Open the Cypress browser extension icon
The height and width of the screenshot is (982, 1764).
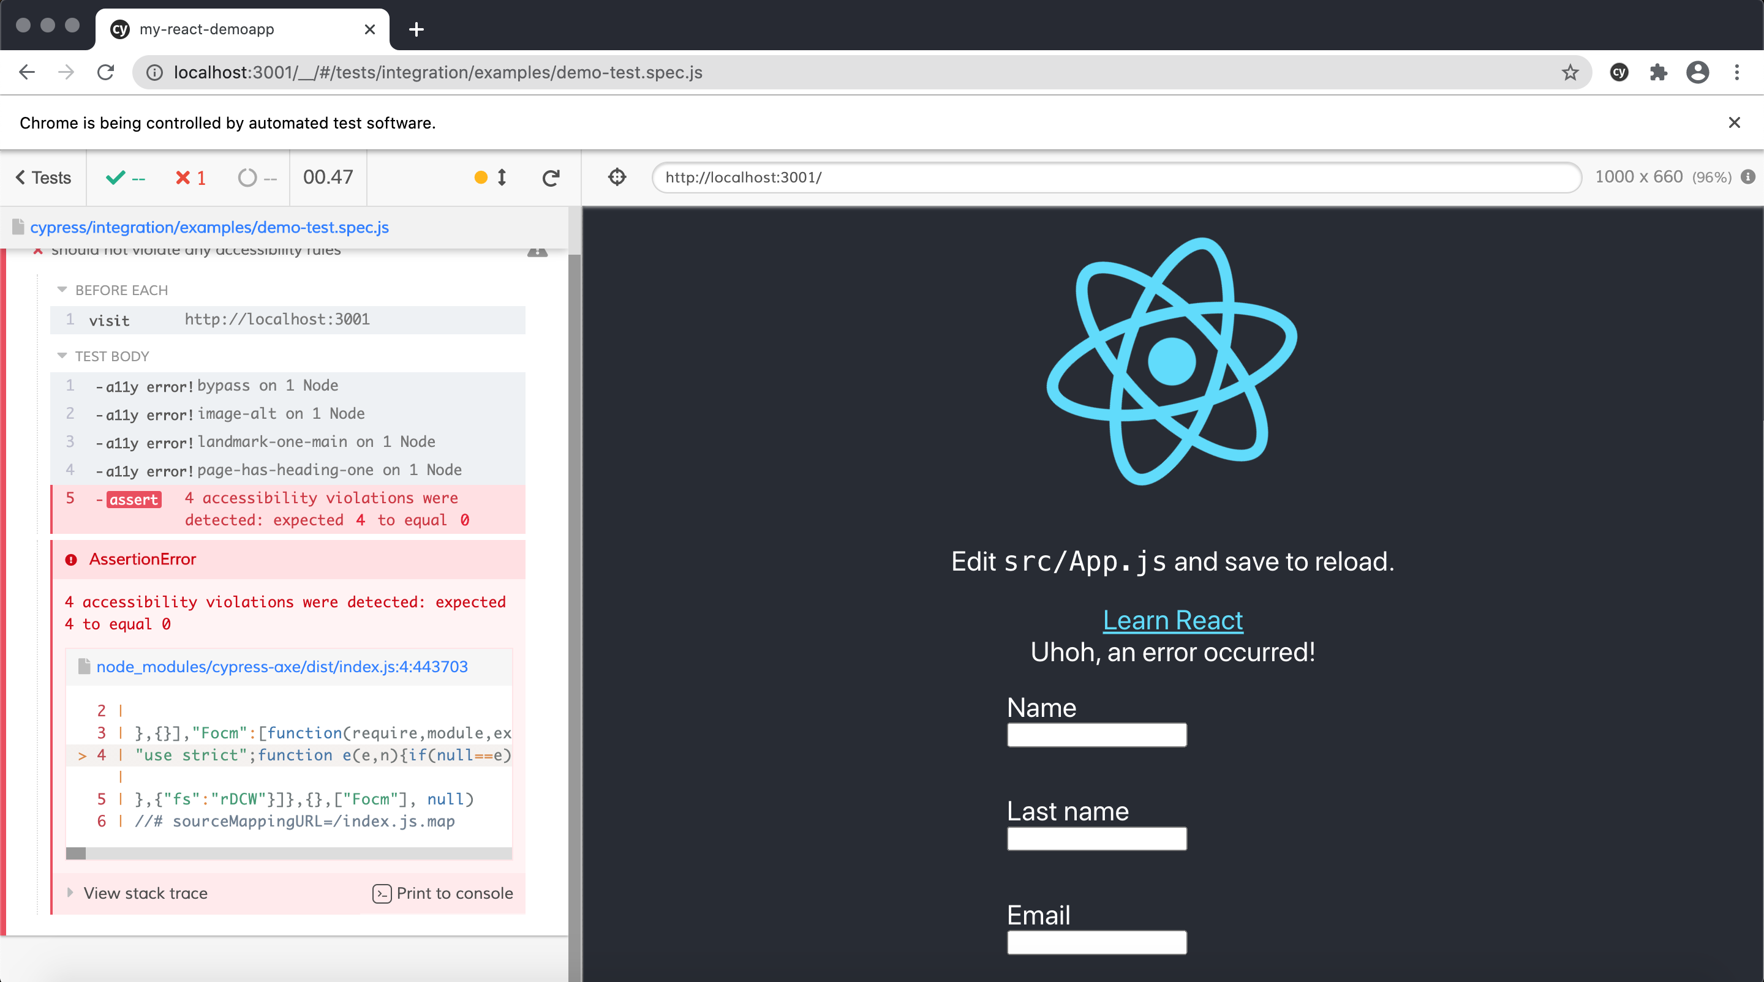point(1619,72)
